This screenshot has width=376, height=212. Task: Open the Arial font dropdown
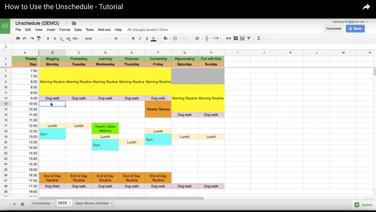coord(96,38)
